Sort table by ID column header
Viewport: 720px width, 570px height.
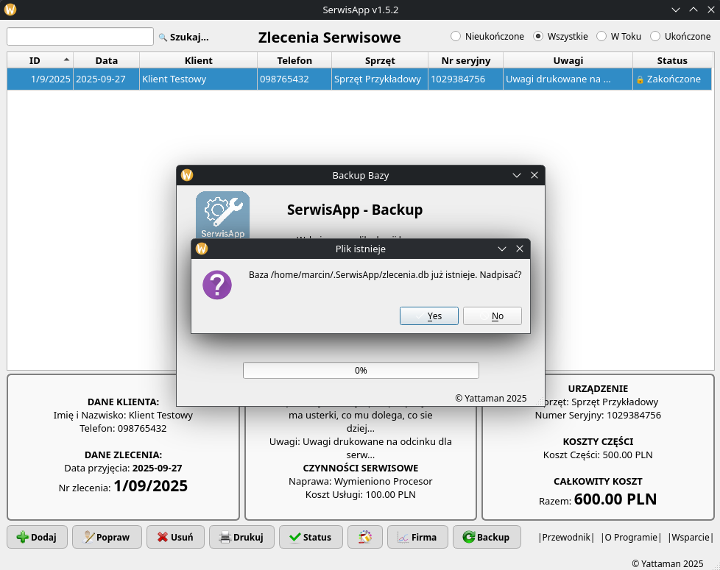(x=40, y=60)
